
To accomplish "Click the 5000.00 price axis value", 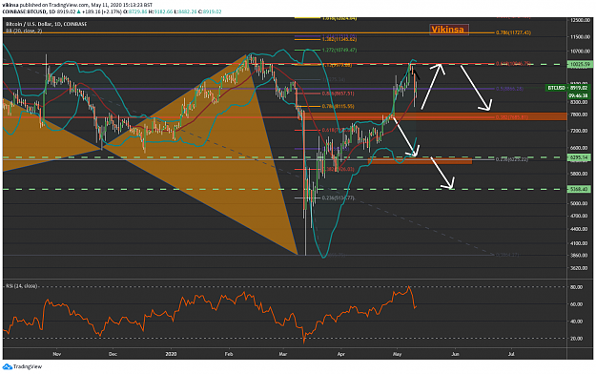I will 579,203.
